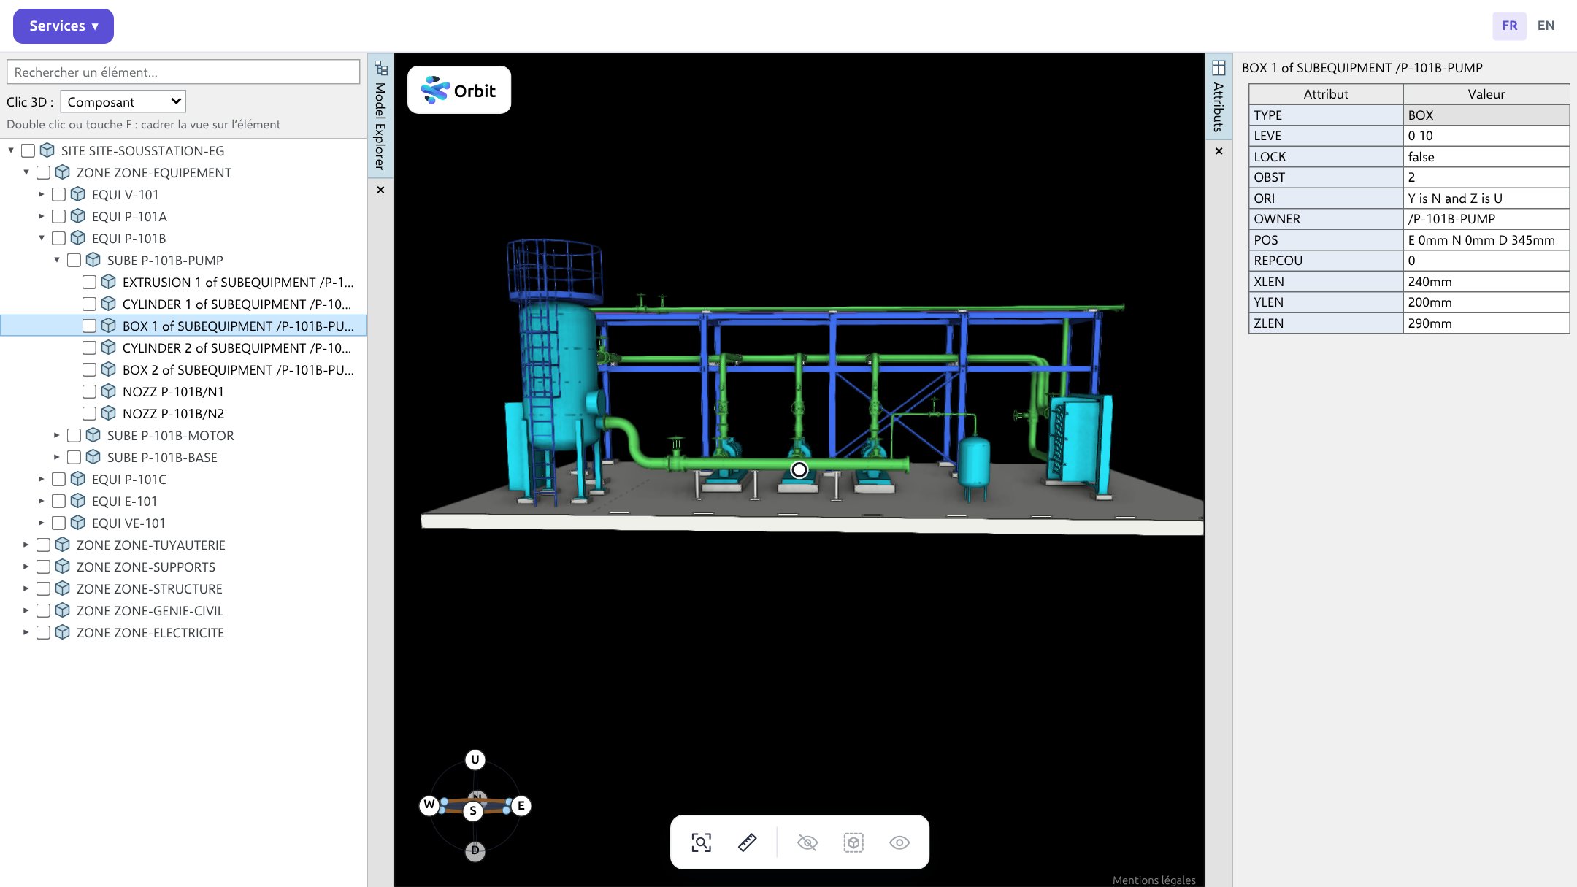Check the CYLINDER 2 of SUBEQUIPMENT checkbox

pyautogui.click(x=90, y=347)
